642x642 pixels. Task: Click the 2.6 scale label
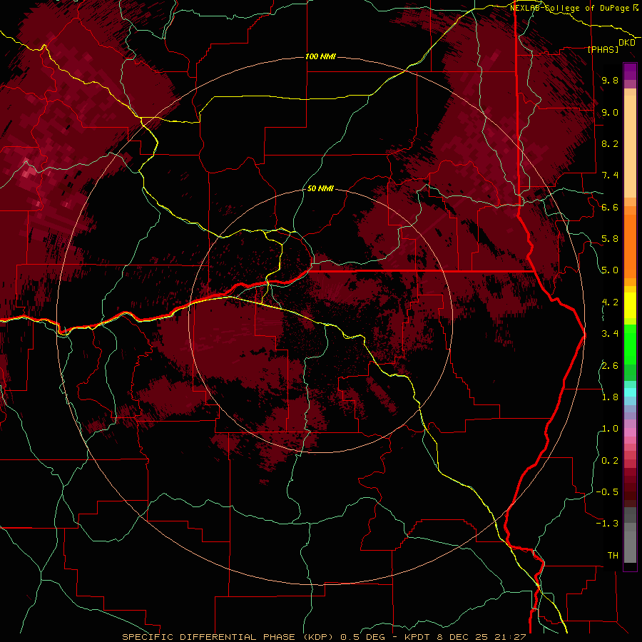(610, 366)
